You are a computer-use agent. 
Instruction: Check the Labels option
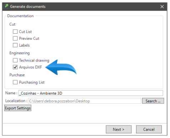click(15, 45)
